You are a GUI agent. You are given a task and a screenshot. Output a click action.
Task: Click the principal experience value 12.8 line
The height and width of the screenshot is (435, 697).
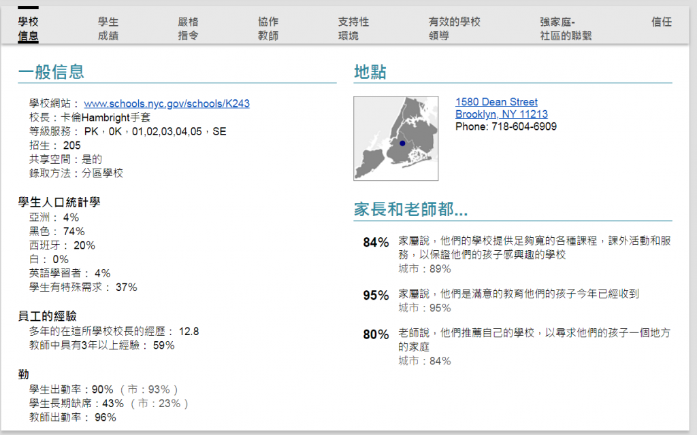click(x=114, y=332)
